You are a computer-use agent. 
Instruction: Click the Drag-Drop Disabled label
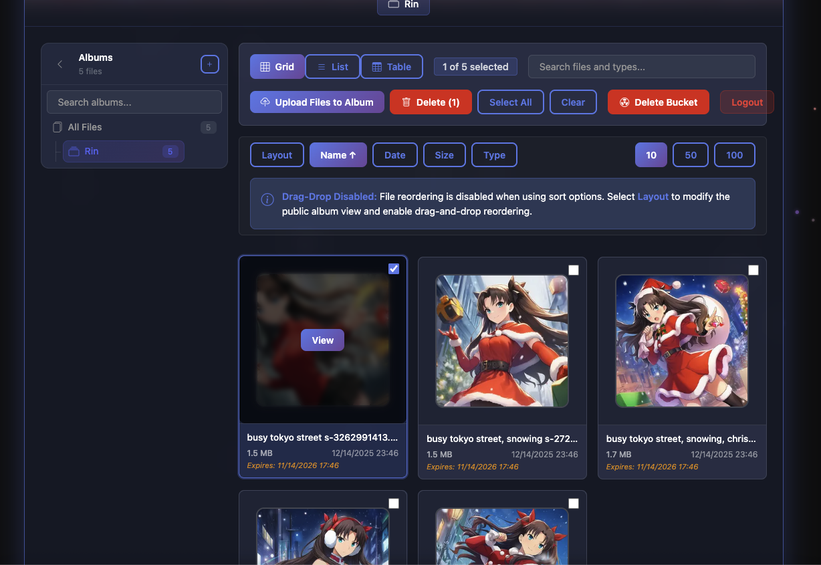click(330, 197)
